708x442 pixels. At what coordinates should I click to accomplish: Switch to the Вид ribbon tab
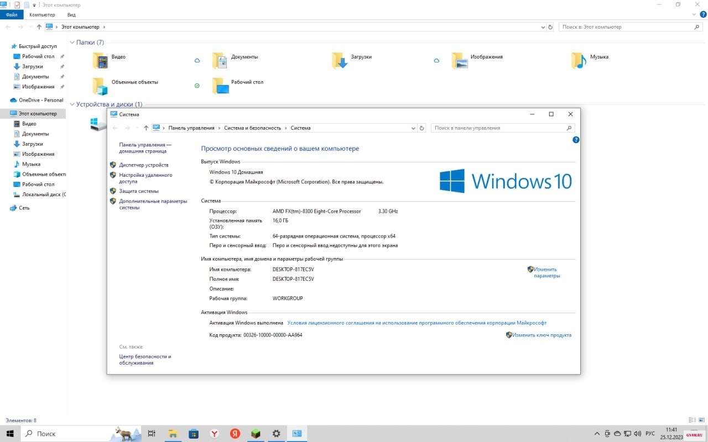pos(71,15)
